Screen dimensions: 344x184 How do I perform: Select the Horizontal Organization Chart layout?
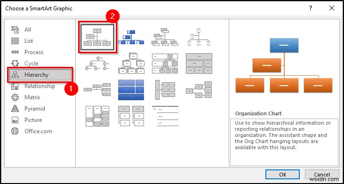tap(97, 89)
